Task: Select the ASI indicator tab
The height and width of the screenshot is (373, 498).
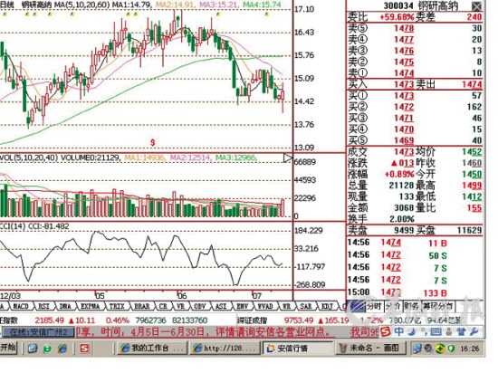Action: click(221, 306)
